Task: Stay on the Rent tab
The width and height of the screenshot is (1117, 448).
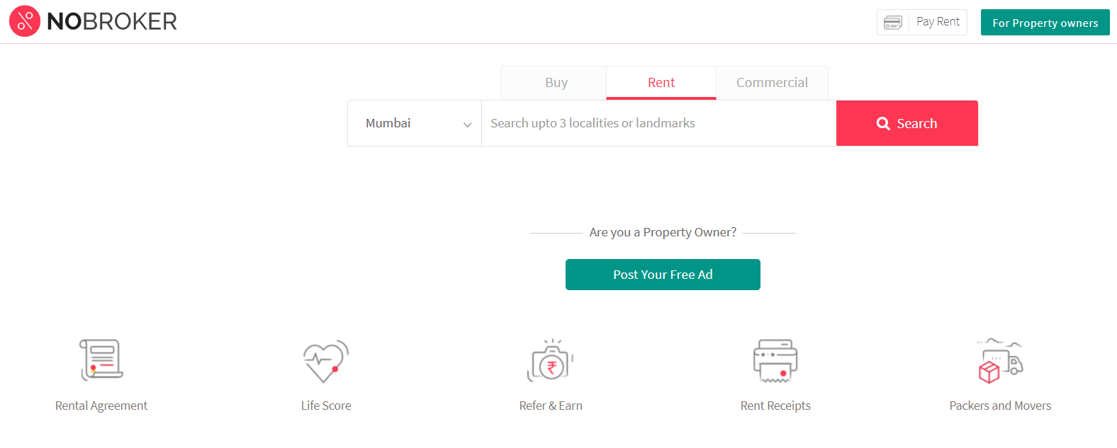Action: [661, 82]
